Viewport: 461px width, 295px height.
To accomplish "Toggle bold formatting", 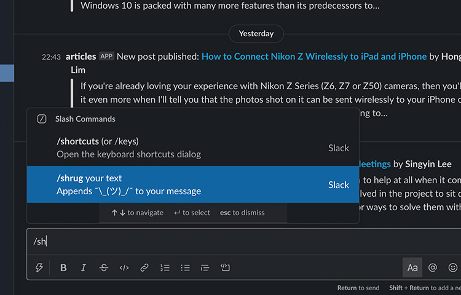I will [63, 268].
